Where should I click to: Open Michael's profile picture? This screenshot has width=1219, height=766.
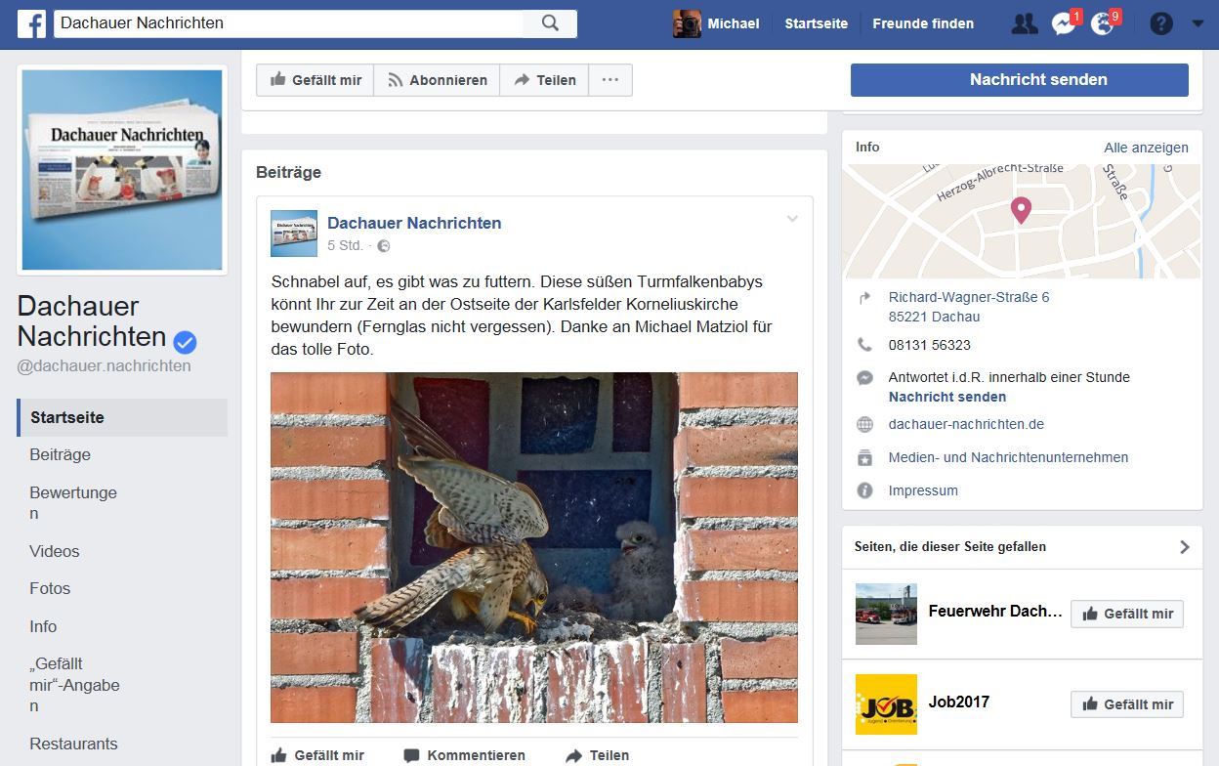pyautogui.click(x=687, y=23)
